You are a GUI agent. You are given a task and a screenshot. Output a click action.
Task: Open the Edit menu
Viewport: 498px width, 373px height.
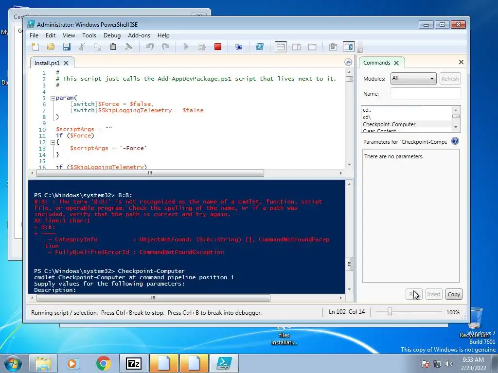(x=51, y=35)
